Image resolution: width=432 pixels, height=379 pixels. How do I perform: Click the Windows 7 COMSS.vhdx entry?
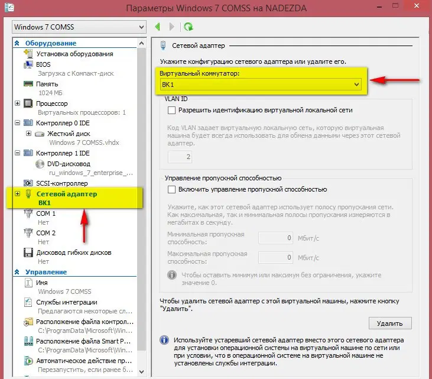85,142
